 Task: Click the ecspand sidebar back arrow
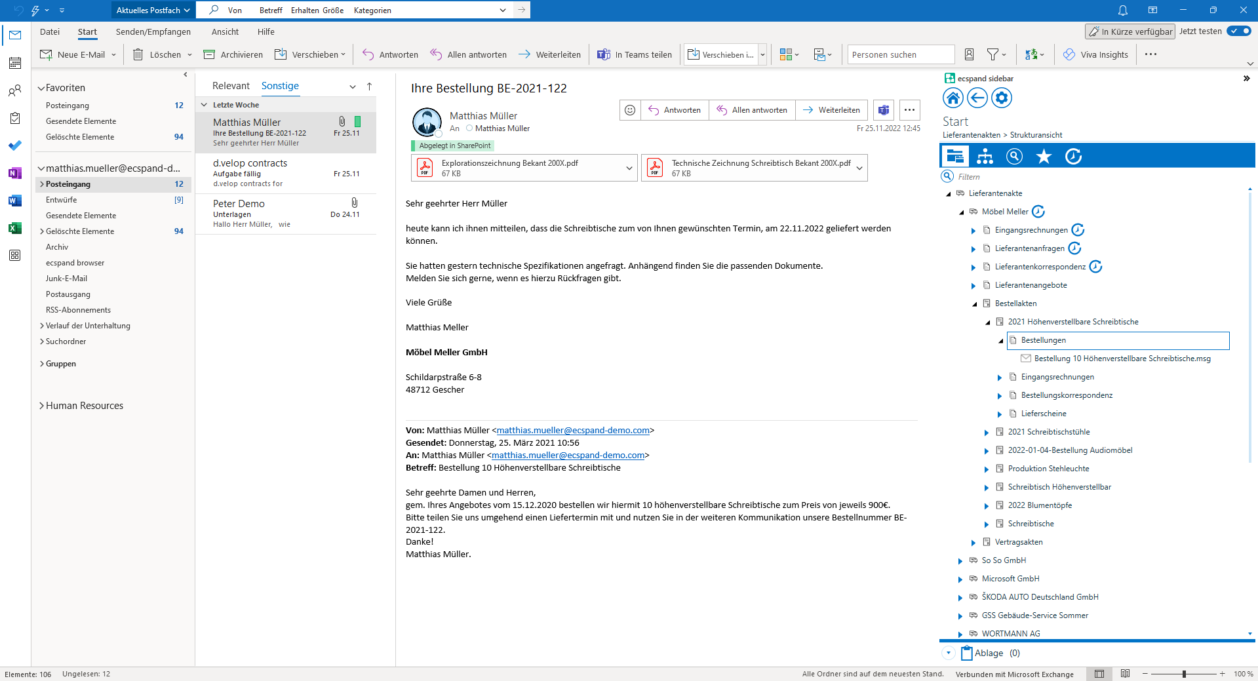coord(977,98)
